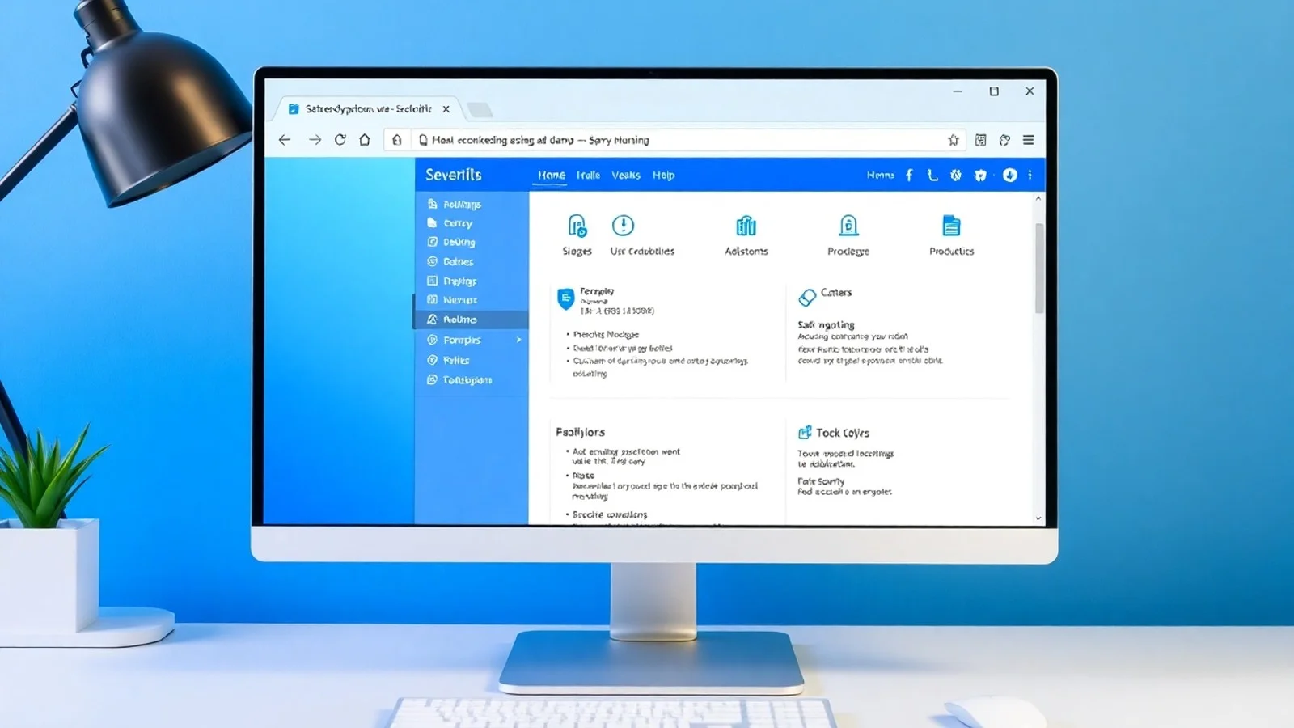Select the Carrey sidebar item
1294x728 pixels.
(x=472, y=223)
